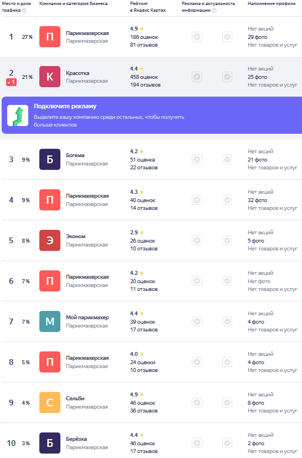This screenshot has height=458, width=302.
Task: Click the Рейтинг в Яндекс Картах column header
Action: pyautogui.click(x=148, y=7)
